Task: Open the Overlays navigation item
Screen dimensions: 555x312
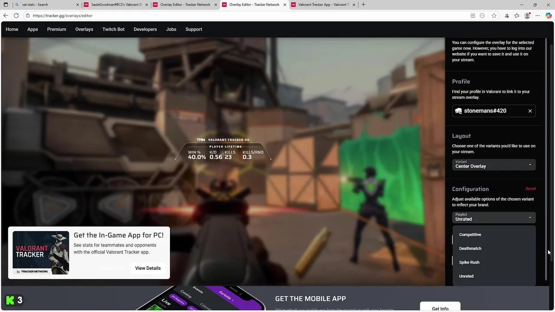Action: tap(84, 29)
